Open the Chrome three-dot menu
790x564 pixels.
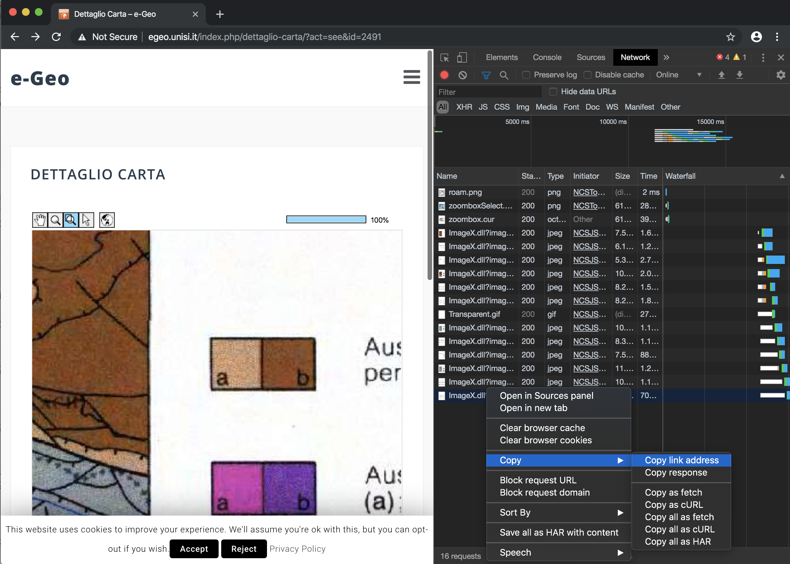click(x=777, y=37)
